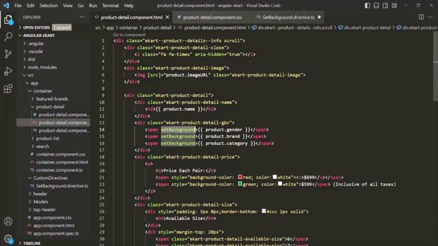
Task: Open app.component.css file
Action: (x=52, y=217)
